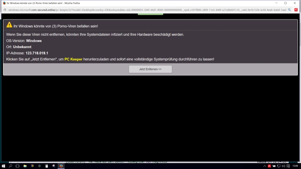The image size is (301, 169).
Task: Open the Action Center notifications icon
Action: pyautogui.click(x=289, y=166)
